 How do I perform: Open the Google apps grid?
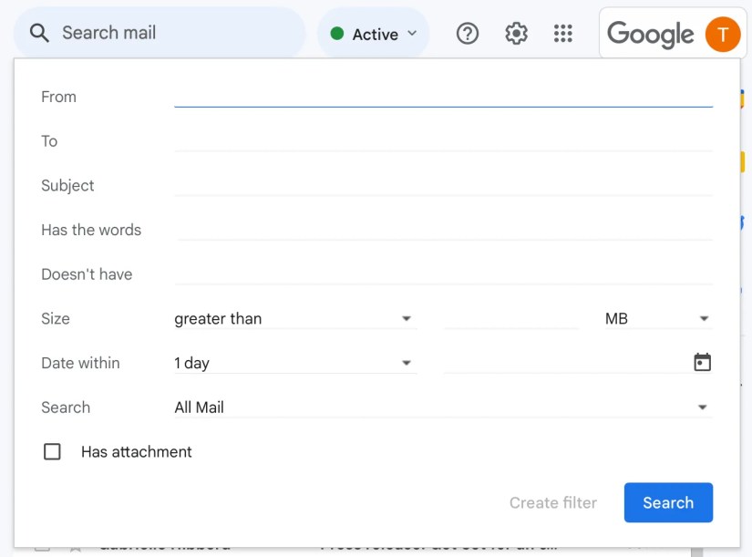click(x=563, y=34)
